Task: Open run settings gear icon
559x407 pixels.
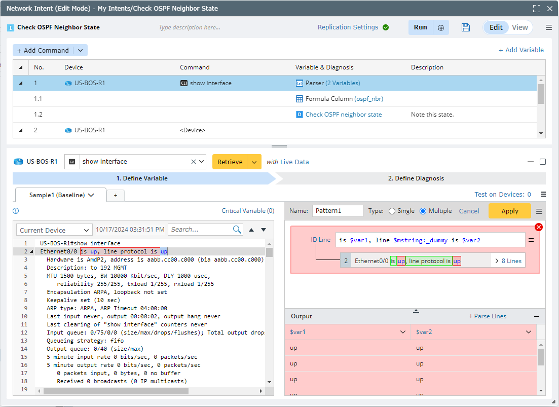Action: 440,28
